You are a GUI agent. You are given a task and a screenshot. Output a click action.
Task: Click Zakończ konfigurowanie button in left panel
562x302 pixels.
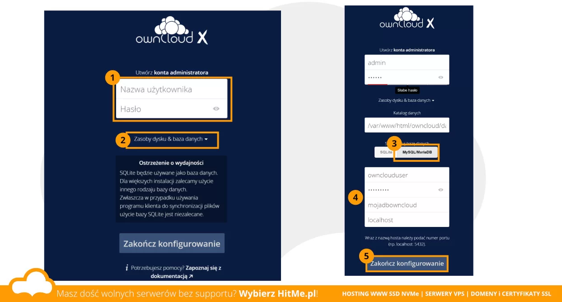(x=172, y=243)
